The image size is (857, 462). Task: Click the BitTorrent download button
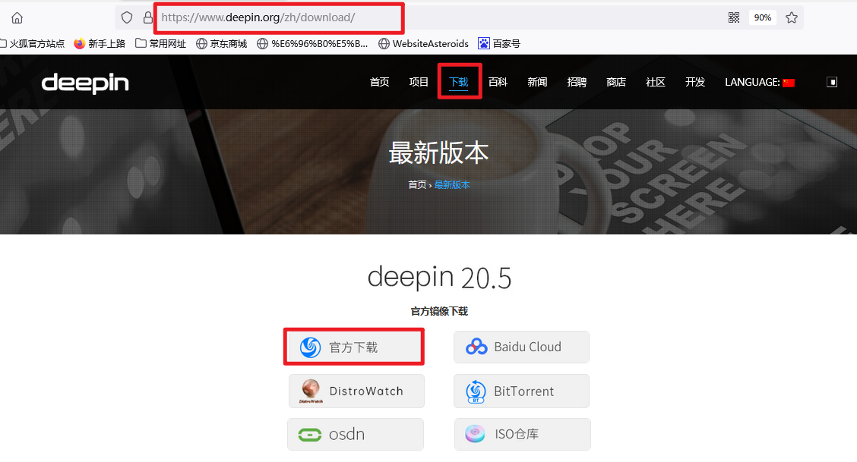coord(521,391)
